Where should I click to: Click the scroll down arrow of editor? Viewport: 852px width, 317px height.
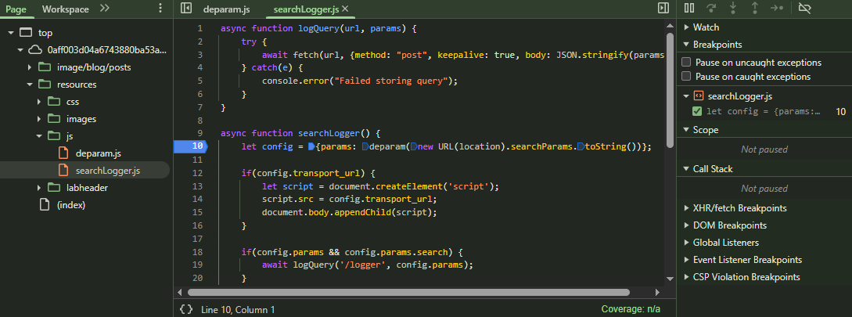tap(670, 279)
